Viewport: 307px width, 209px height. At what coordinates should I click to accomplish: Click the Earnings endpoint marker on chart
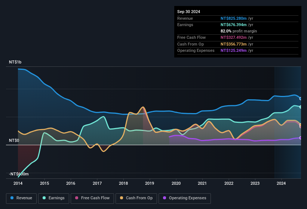301,107
